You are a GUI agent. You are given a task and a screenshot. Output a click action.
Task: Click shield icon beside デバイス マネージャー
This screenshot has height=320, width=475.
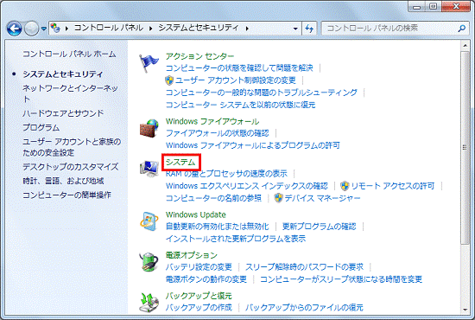tap(278, 198)
